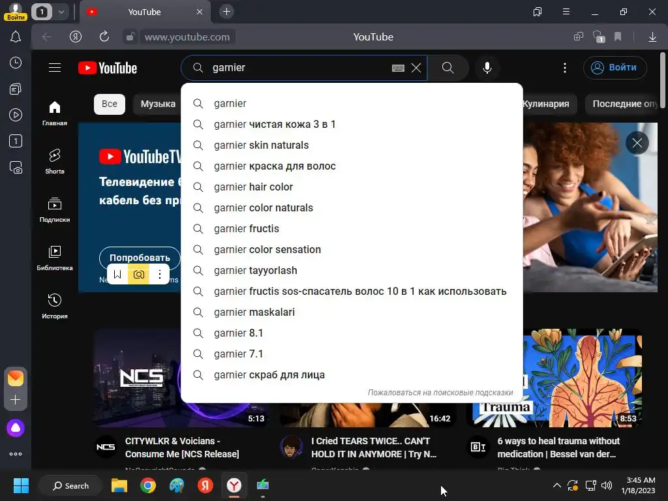
Task: Bookmark this page with the toolbar bookmark icon
Action: click(x=618, y=37)
